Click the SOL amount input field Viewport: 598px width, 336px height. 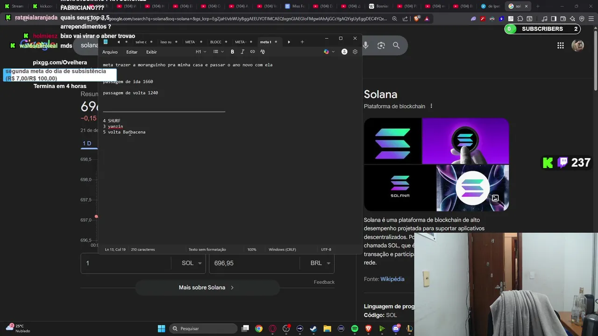point(126,263)
